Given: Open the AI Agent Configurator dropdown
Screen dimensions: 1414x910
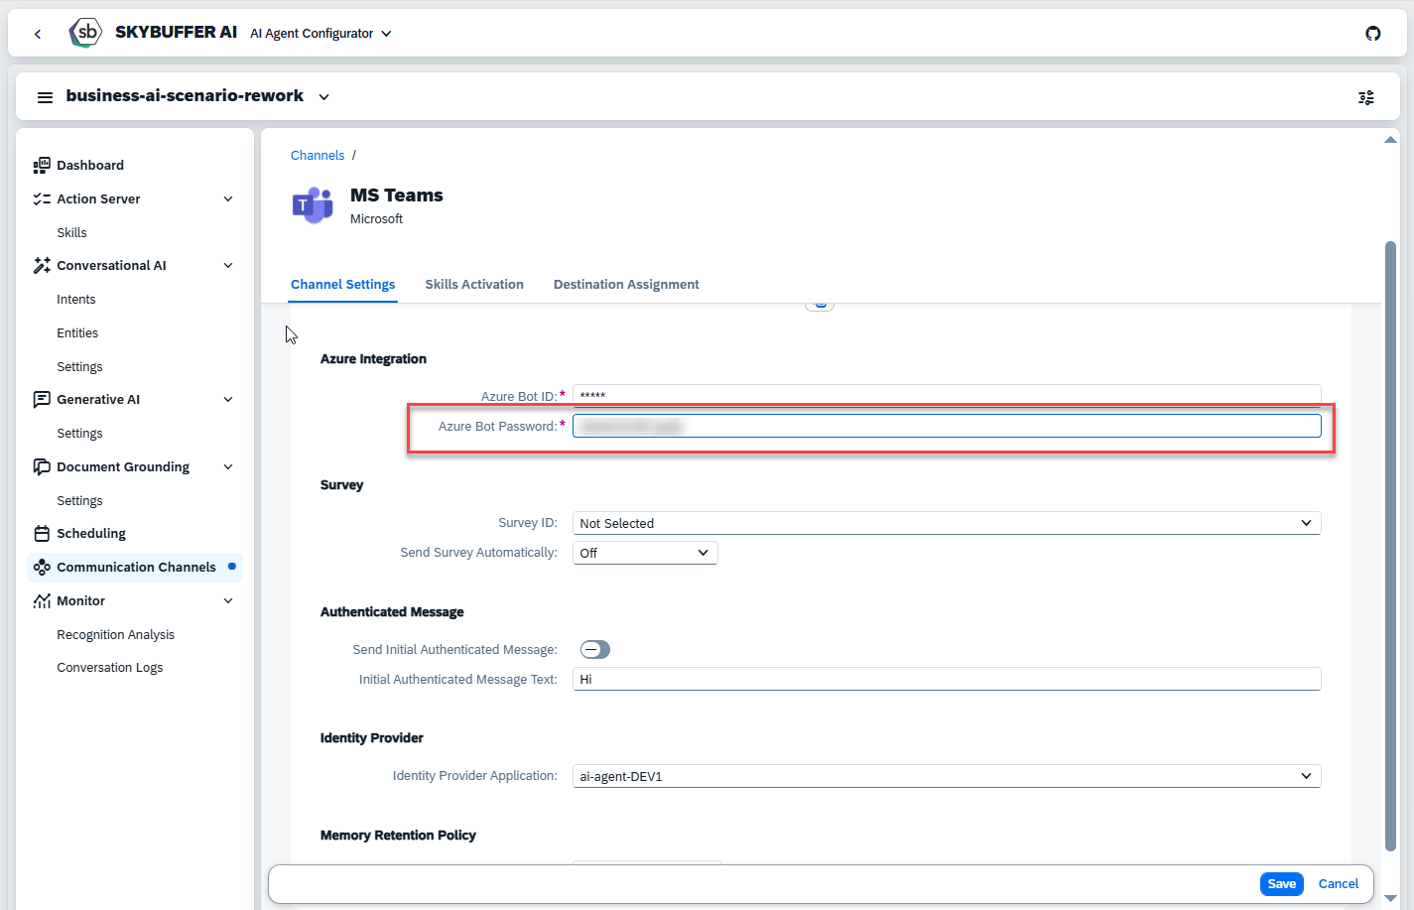Looking at the screenshot, I should point(321,33).
